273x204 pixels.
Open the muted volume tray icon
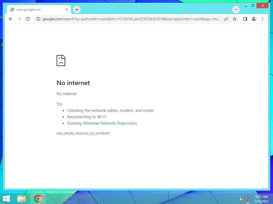coord(241,199)
